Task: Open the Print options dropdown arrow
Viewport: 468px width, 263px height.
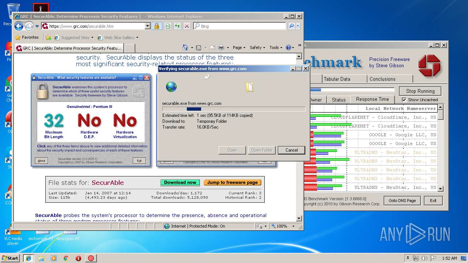Action: pos(227,47)
